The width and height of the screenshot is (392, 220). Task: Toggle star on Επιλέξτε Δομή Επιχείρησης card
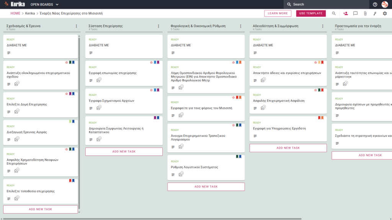click(67, 94)
